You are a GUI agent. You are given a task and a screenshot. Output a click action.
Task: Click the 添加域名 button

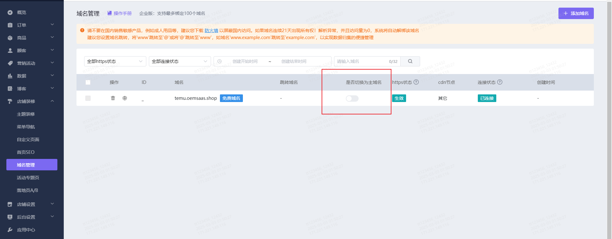coord(576,13)
